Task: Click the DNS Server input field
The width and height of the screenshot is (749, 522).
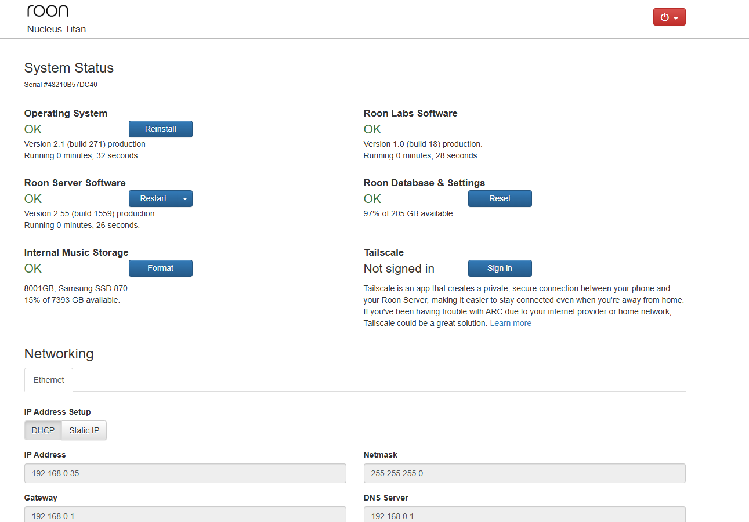Action: pyautogui.click(x=524, y=514)
